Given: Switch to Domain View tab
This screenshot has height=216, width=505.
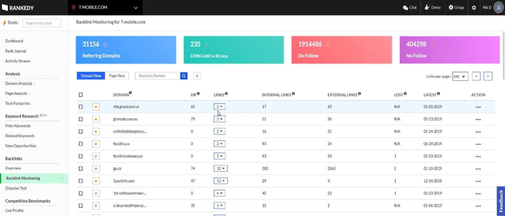Looking at the screenshot, I should click(x=91, y=76).
